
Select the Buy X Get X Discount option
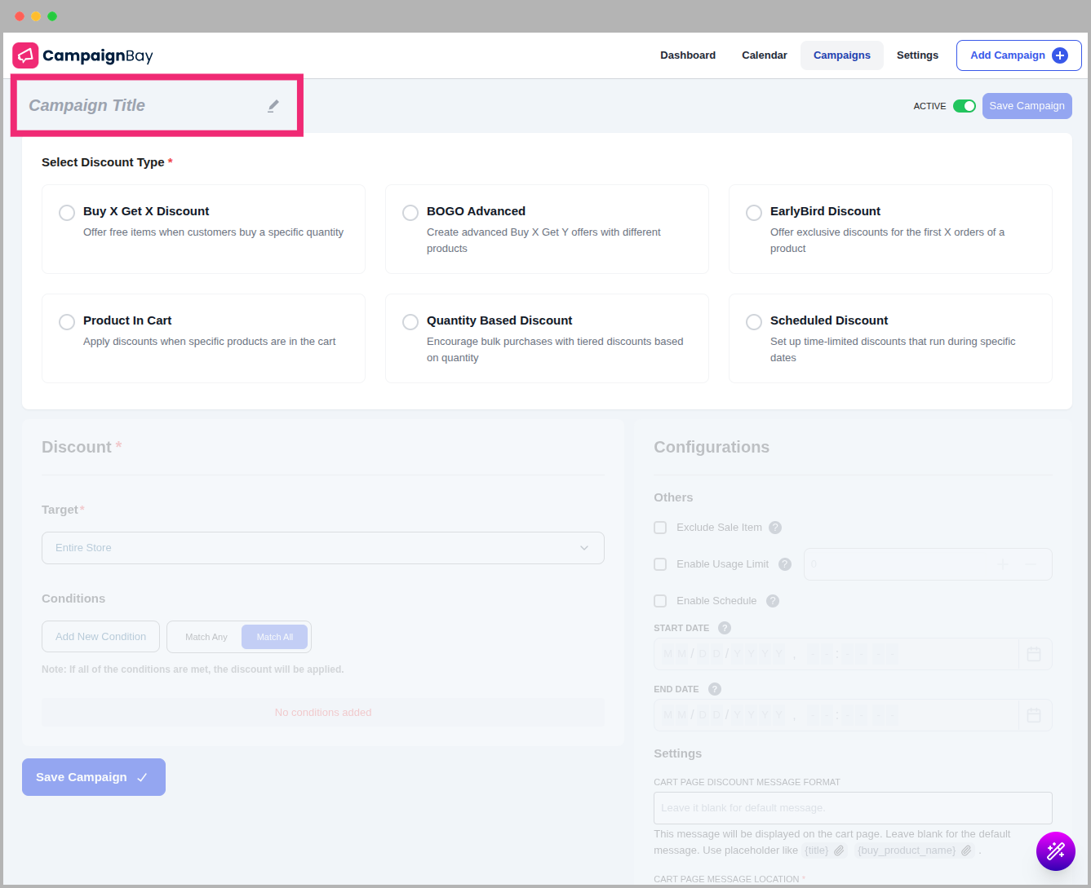[67, 213]
